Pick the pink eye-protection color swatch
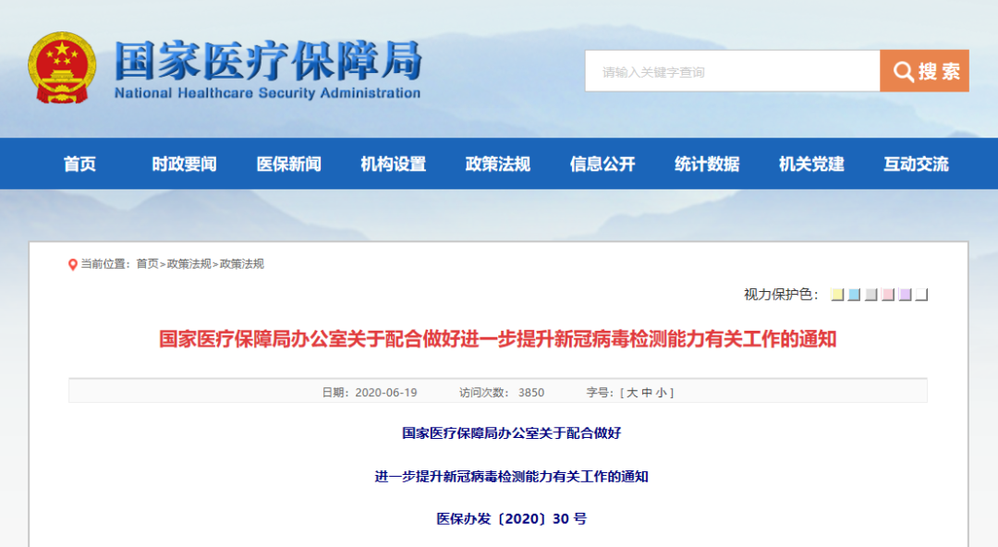Screen dimensions: 998x547 (x=888, y=295)
